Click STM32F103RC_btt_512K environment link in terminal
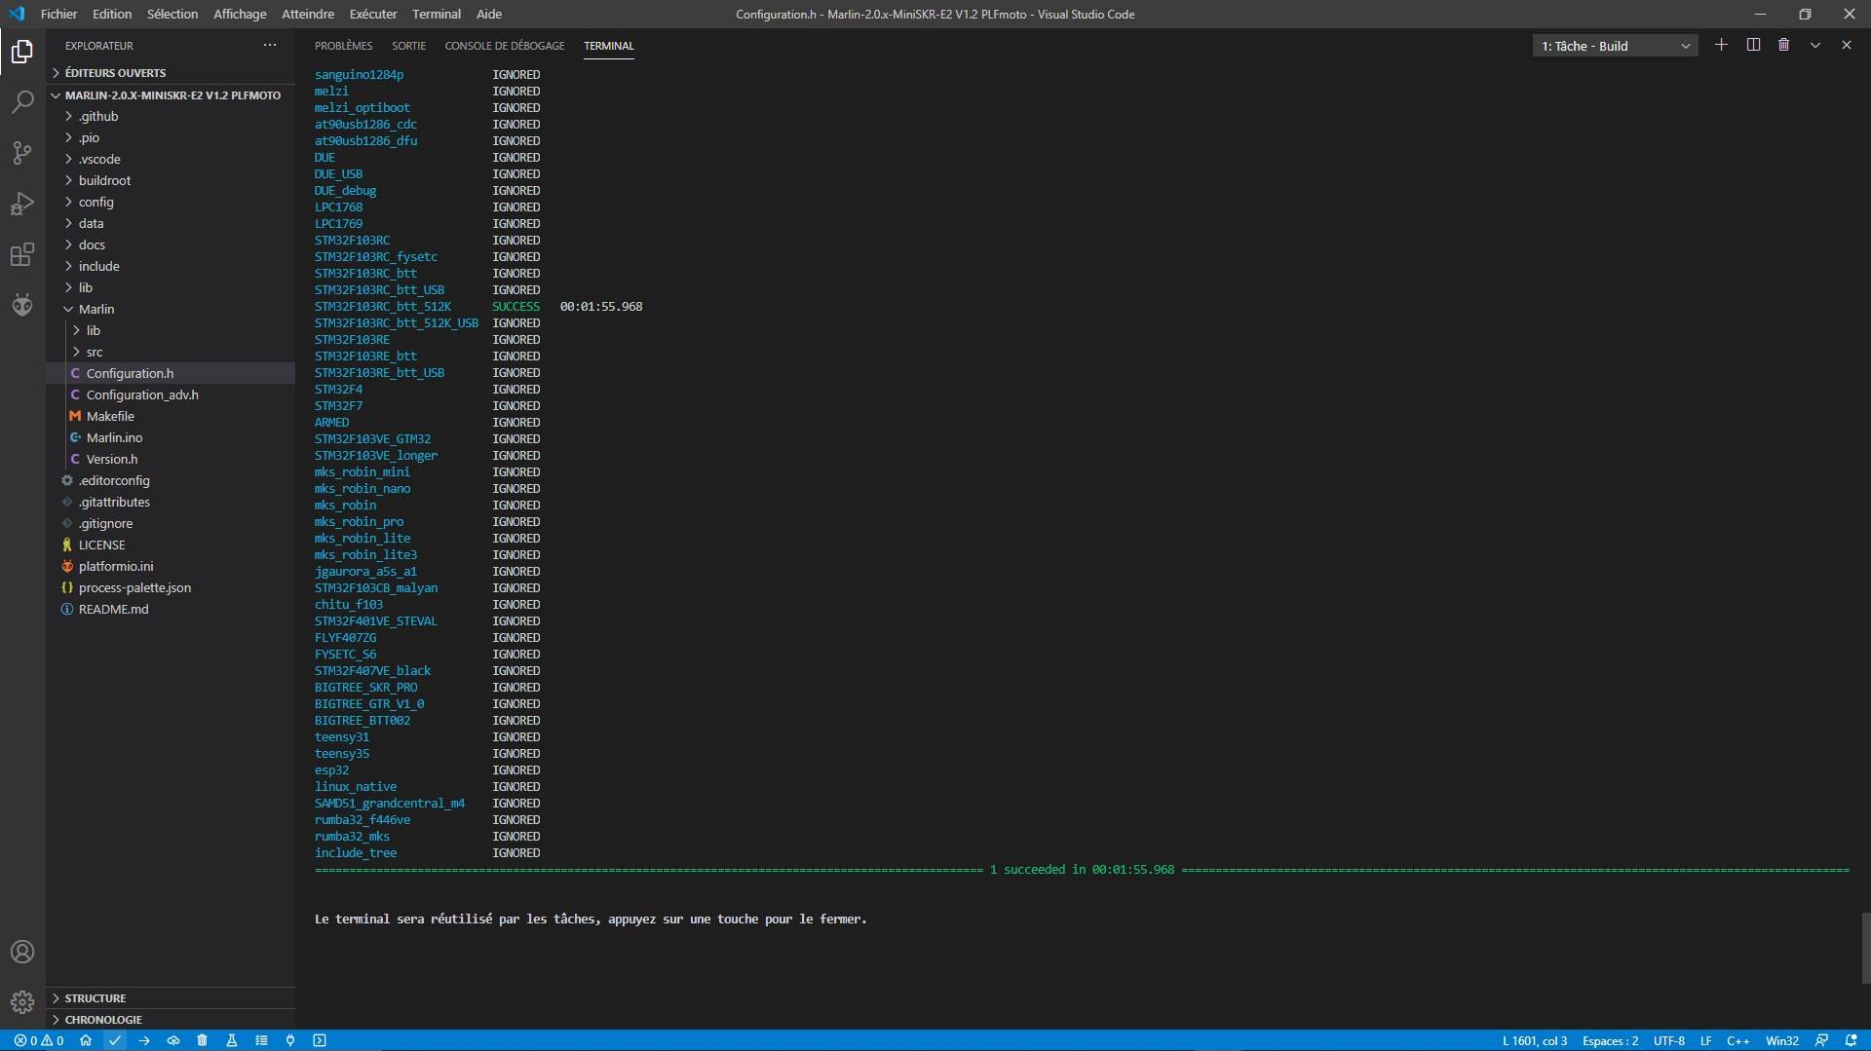 pos(383,306)
